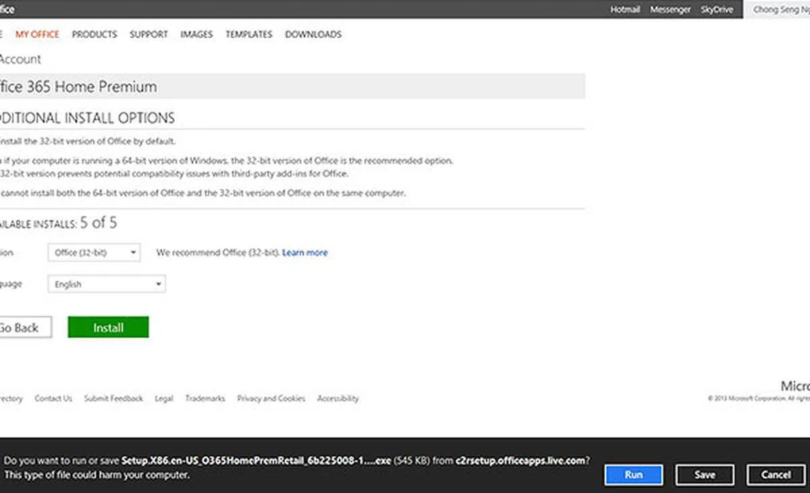Open the PRODUCTS menu item
Viewport: 810px width, 493px height.
[x=94, y=34]
